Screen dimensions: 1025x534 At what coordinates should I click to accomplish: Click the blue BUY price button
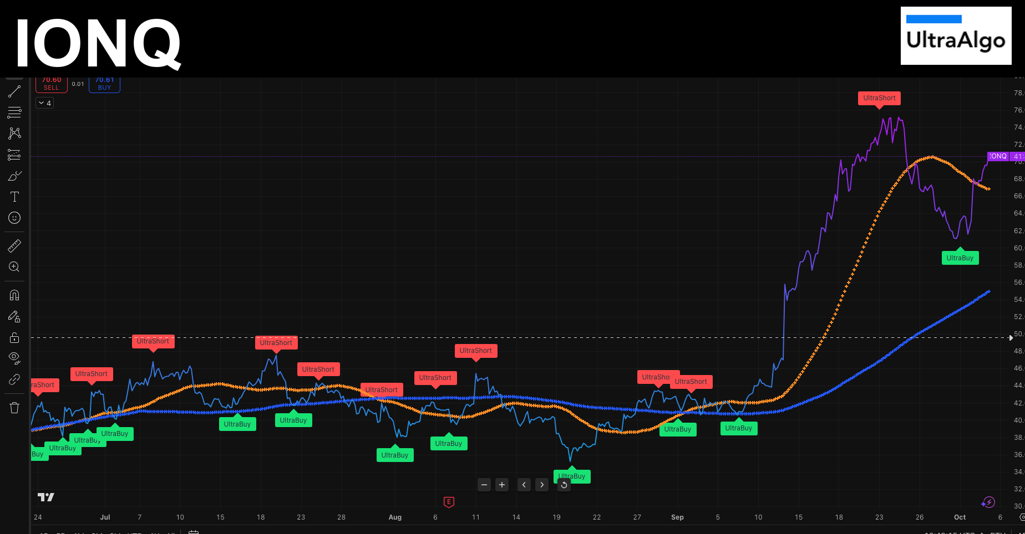coord(104,84)
